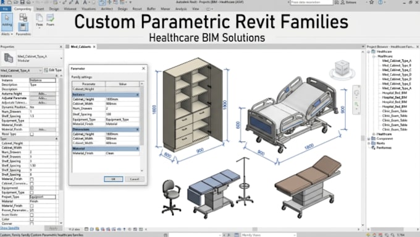Click the Show Specific link in Properties
The width and height of the screenshot is (420, 237).
coord(10,228)
